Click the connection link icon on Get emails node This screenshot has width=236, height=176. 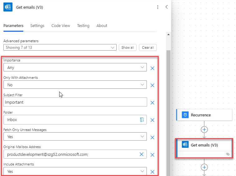[228, 154]
